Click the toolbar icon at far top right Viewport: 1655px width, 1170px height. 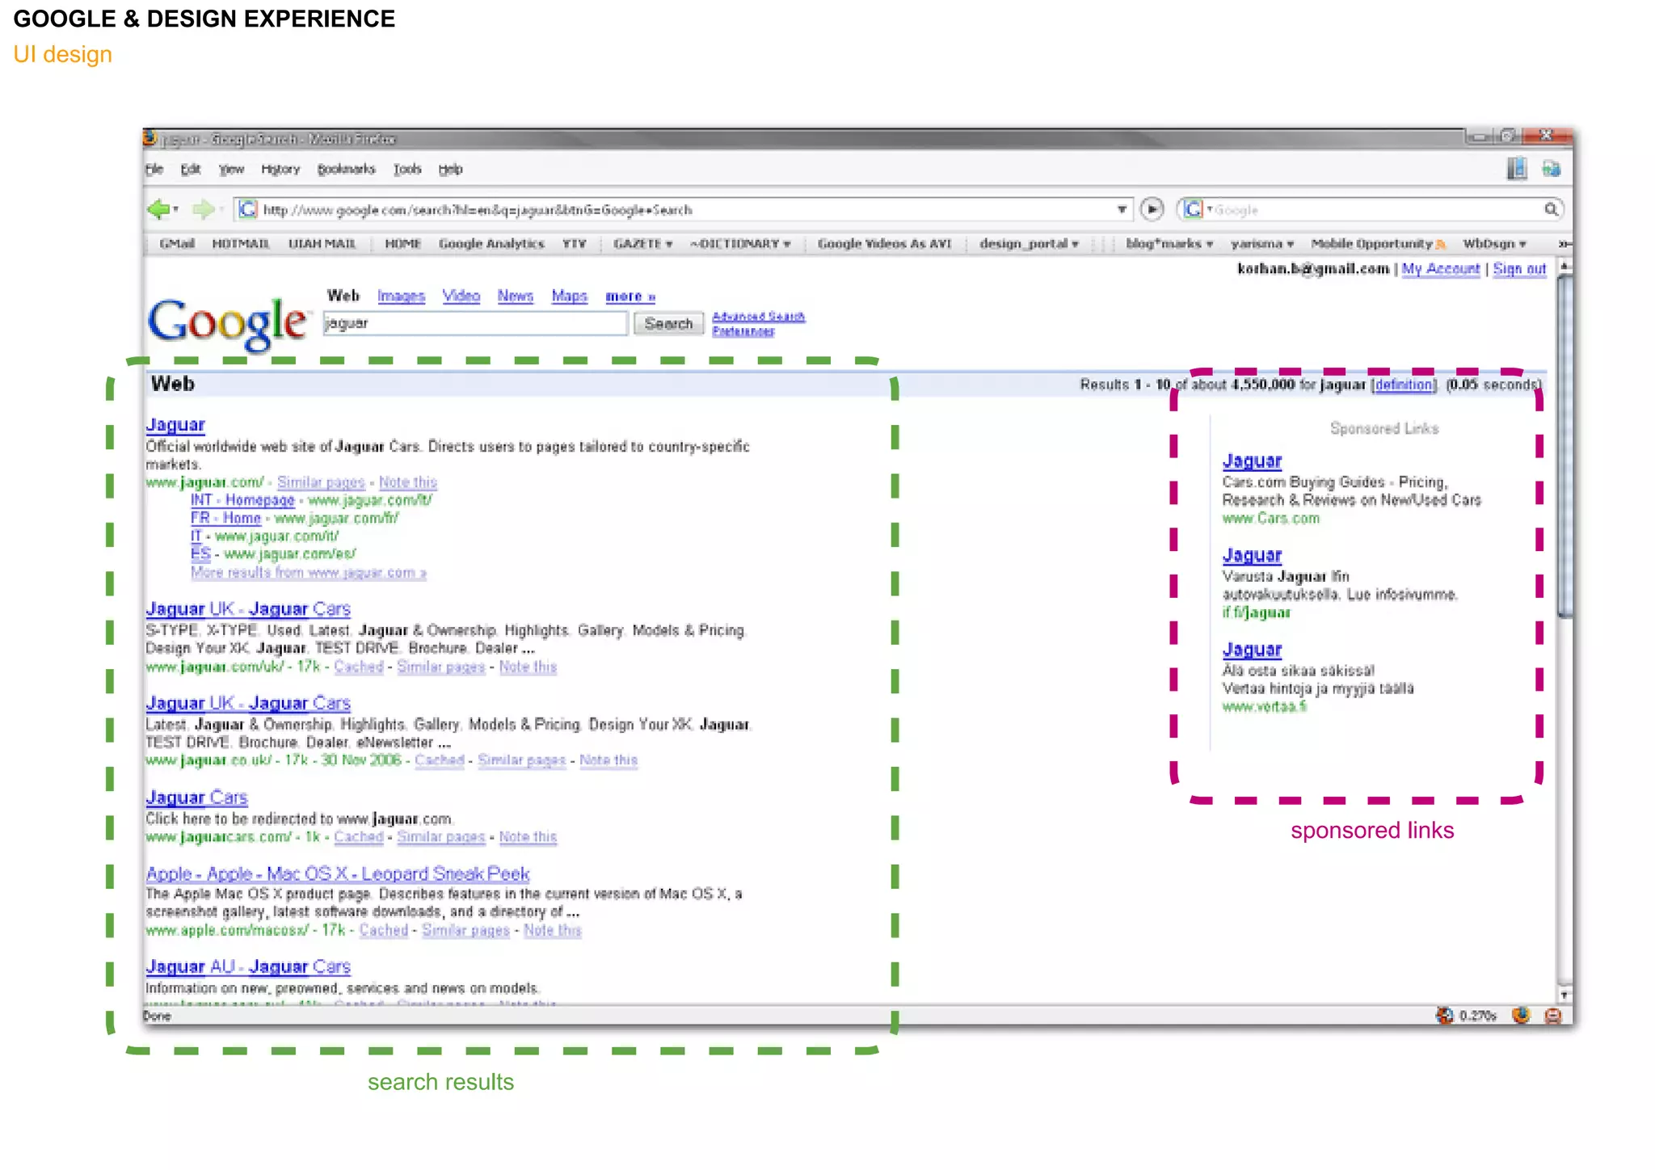click(x=1551, y=168)
